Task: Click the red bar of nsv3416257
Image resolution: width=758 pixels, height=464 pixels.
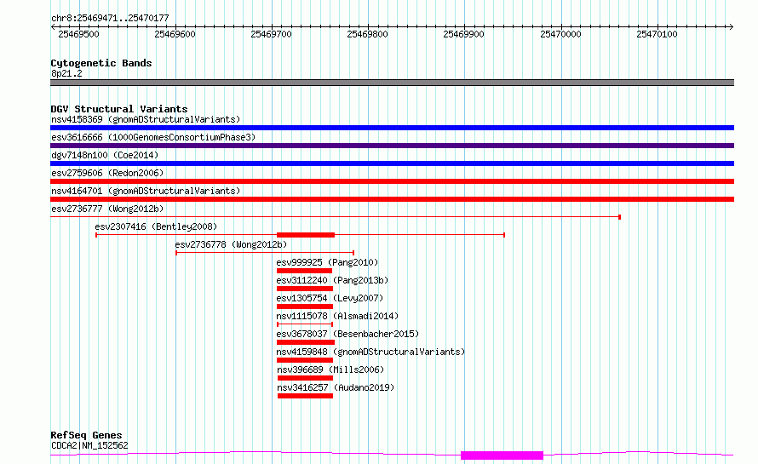Action: point(306,396)
